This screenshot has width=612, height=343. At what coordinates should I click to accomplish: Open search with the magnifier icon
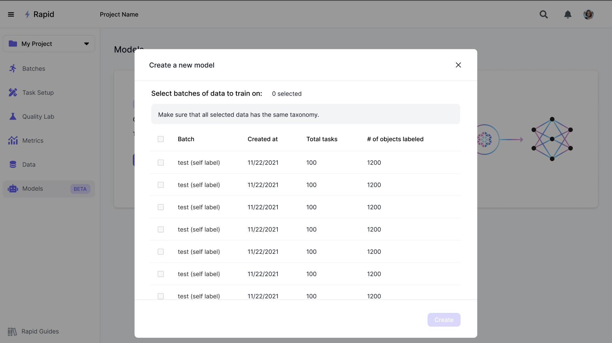tap(543, 14)
